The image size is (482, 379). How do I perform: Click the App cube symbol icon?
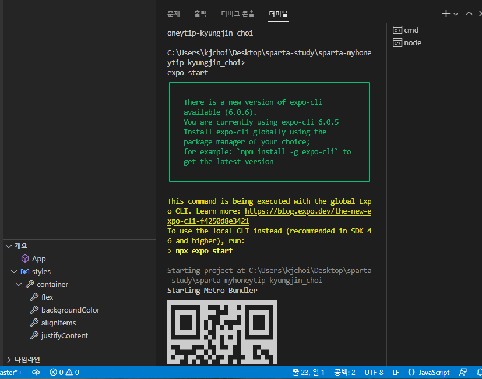[x=25, y=258]
